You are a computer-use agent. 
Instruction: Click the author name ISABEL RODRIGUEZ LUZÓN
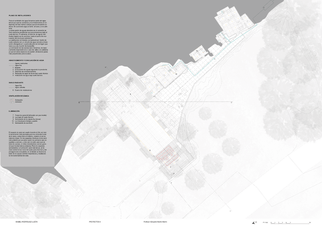point(27,221)
